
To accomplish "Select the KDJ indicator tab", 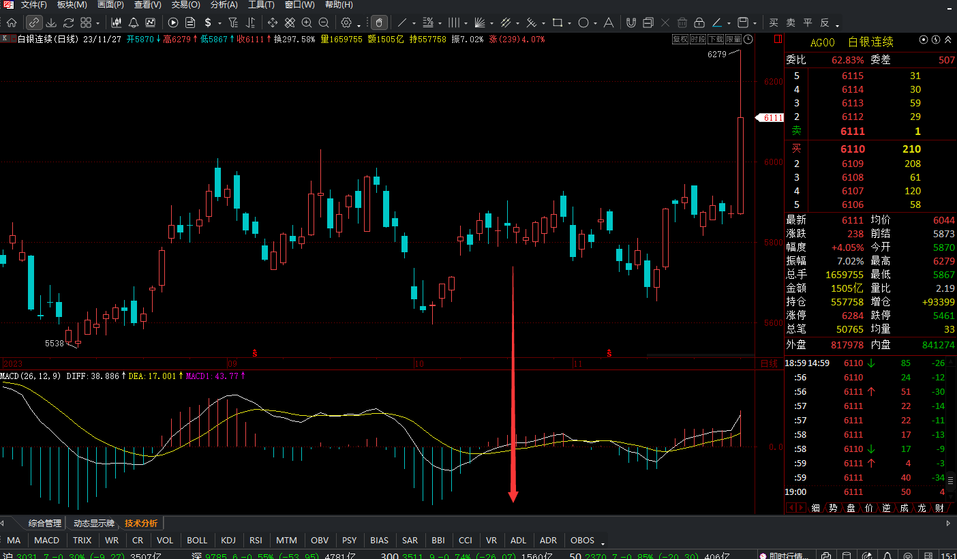I will point(228,541).
